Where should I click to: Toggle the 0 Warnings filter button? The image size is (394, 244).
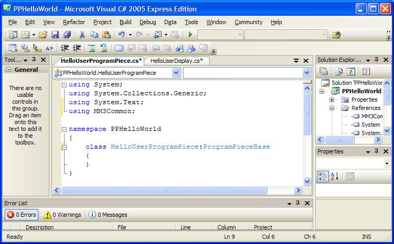(x=62, y=215)
